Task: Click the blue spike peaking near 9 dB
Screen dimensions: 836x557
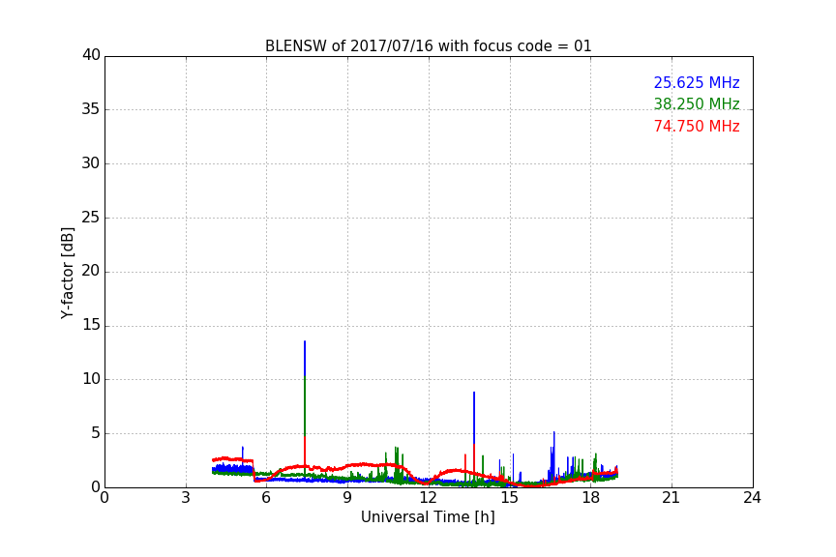Action: 474,418
